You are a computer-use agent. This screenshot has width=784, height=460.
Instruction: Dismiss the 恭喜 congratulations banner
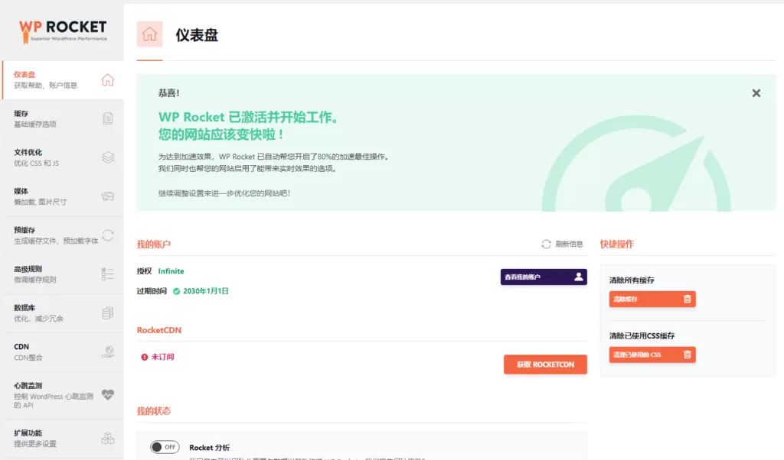coord(756,92)
